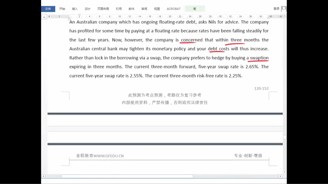The height and width of the screenshot is (184, 328).
Task: Open the 插入 (Insert) ribbon tab
Action: click(x=75, y=9)
